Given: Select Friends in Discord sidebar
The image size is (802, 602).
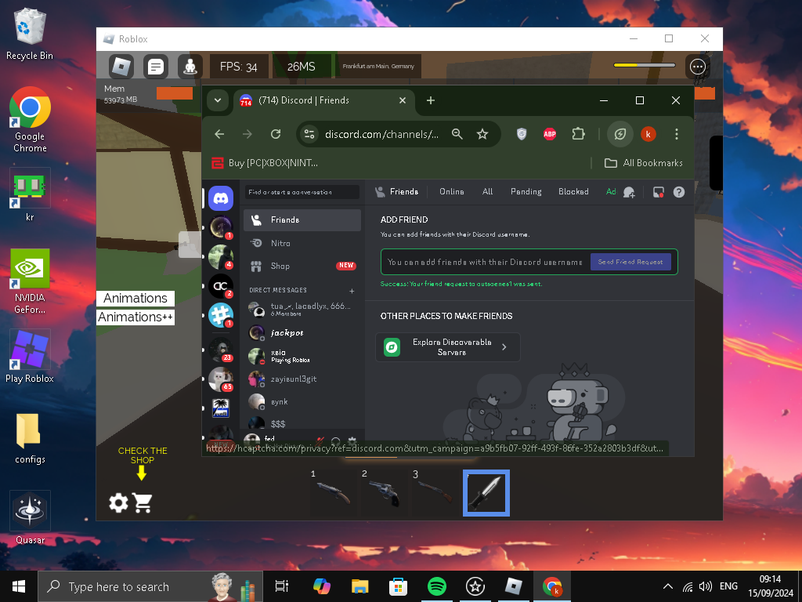Looking at the screenshot, I should pos(302,219).
